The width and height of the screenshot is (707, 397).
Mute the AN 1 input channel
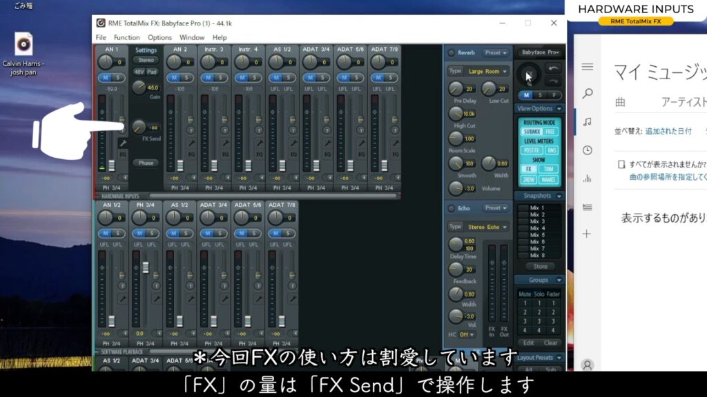pyautogui.click(x=106, y=77)
